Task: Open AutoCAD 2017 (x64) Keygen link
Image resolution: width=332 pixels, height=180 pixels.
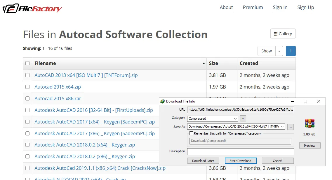Action: pos(95,122)
